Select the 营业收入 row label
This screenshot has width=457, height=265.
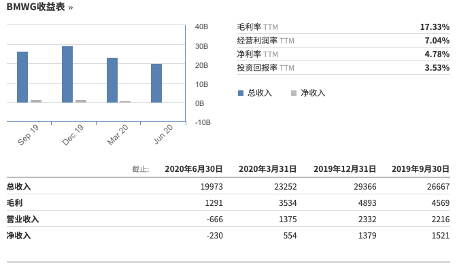point(22,219)
